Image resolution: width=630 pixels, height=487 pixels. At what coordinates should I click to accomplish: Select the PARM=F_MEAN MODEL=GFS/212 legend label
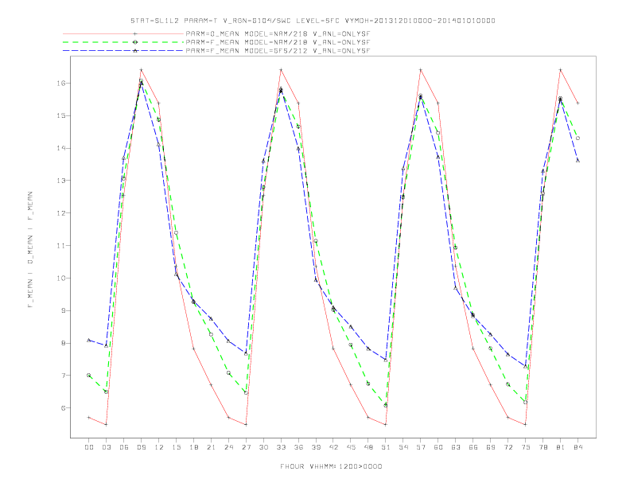coord(278,51)
